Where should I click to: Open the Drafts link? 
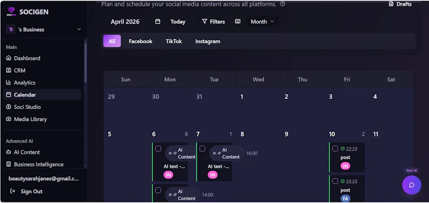400,4
